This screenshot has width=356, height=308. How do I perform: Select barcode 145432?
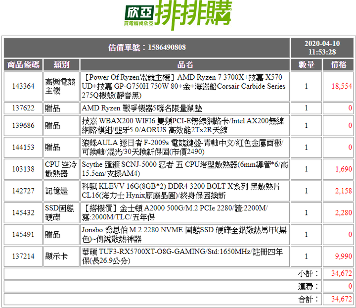click(23, 213)
